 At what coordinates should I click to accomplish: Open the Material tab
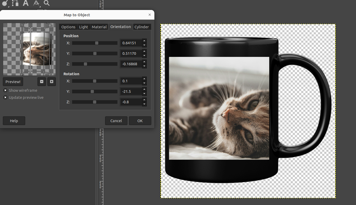point(99,27)
